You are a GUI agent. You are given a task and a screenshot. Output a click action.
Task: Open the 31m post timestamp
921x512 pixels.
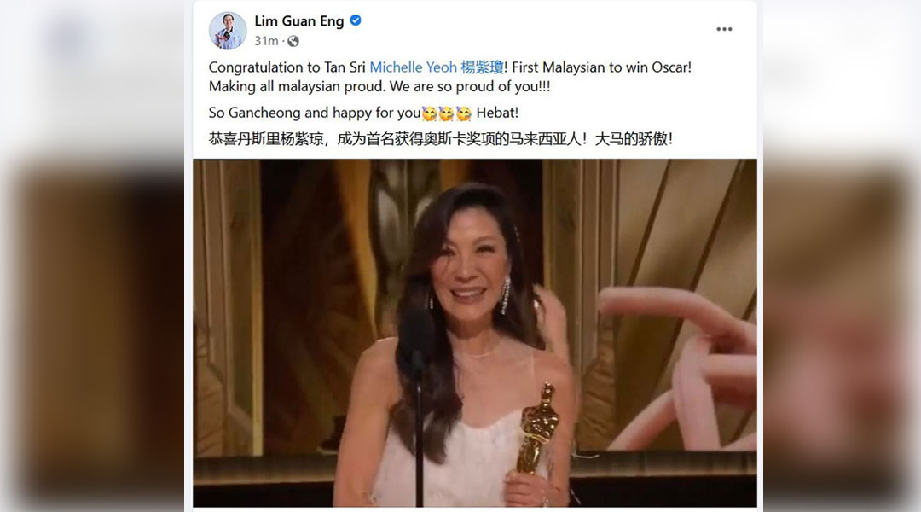(266, 41)
